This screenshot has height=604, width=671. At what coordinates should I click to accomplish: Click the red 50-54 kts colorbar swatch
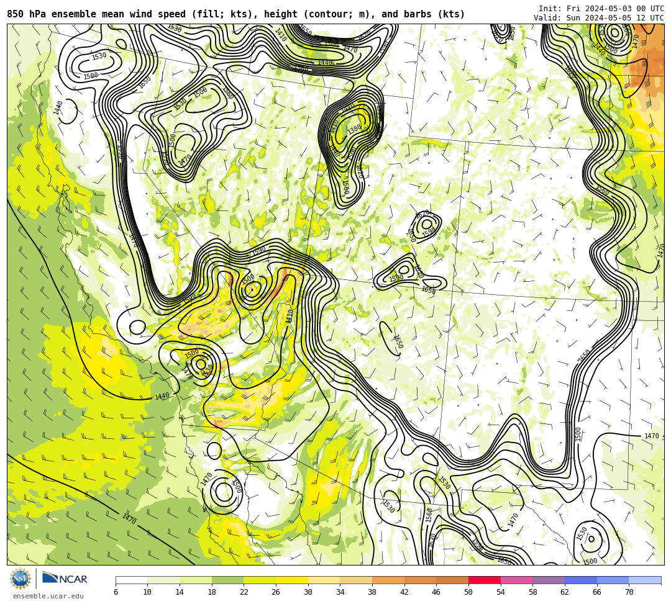485,580
